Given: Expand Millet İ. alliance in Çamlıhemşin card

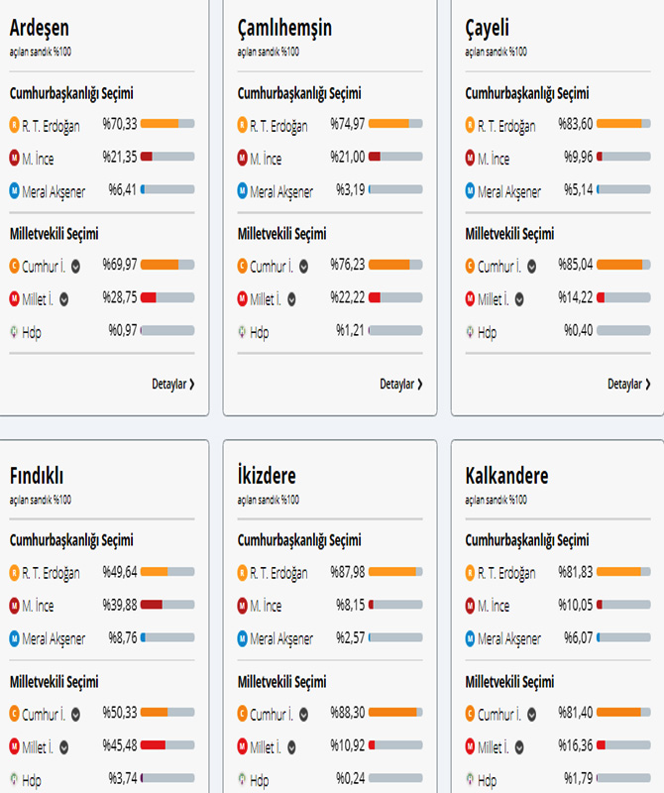Looking at the screenshot, I should 293,299.
